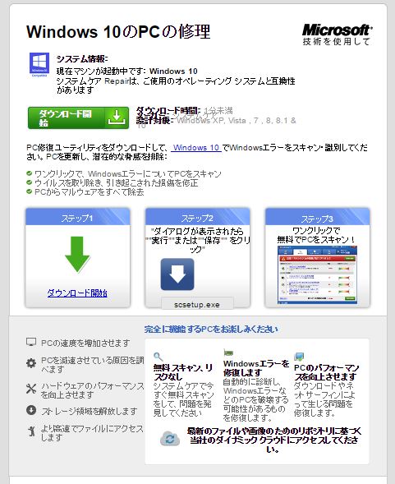Open the Windows 10 hyperlink in paragraph
The width and height of the screenshot is (395, 484).
click(196, 148)
